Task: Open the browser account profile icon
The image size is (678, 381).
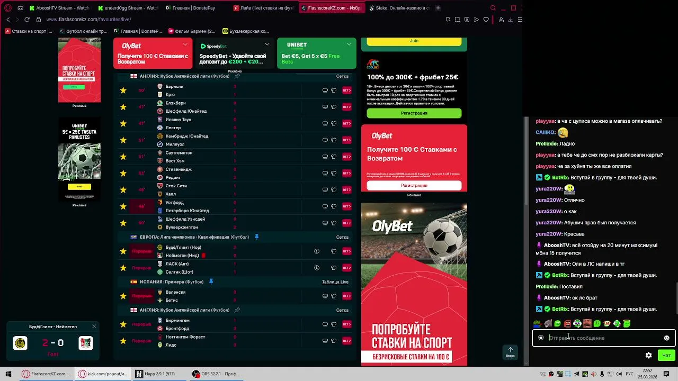Action: 501,20
